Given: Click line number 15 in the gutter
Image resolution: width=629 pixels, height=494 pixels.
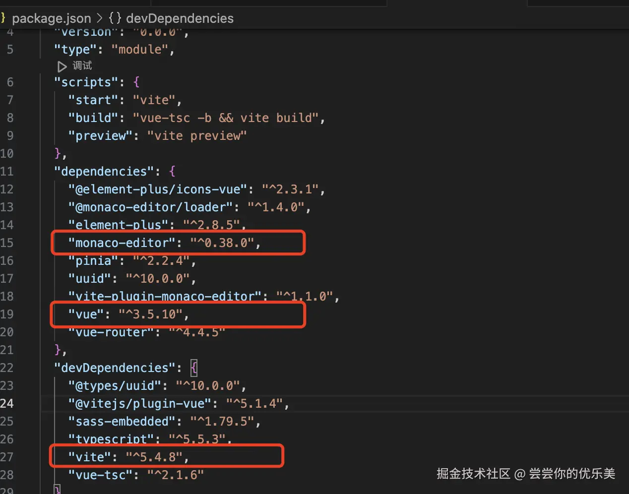Looking at the screenshot, I should (x=7, y=243).
